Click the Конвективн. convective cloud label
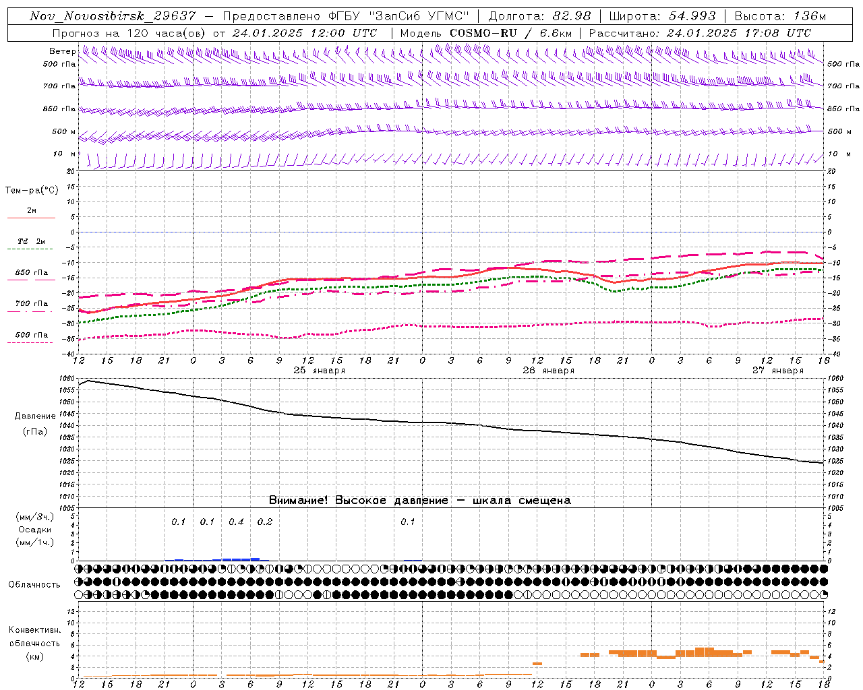Screen dimensions: 863x690 click(35, 630)
